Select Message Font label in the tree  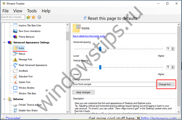[25, 59]
